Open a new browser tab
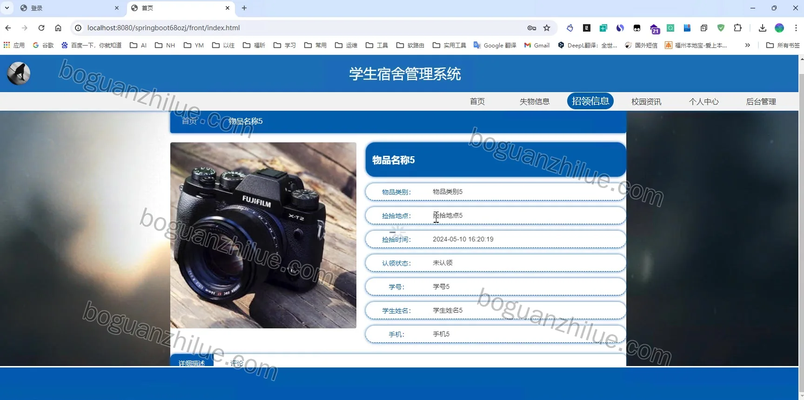The height and width of the screenshot is (400, 804). tap(244, 8)
